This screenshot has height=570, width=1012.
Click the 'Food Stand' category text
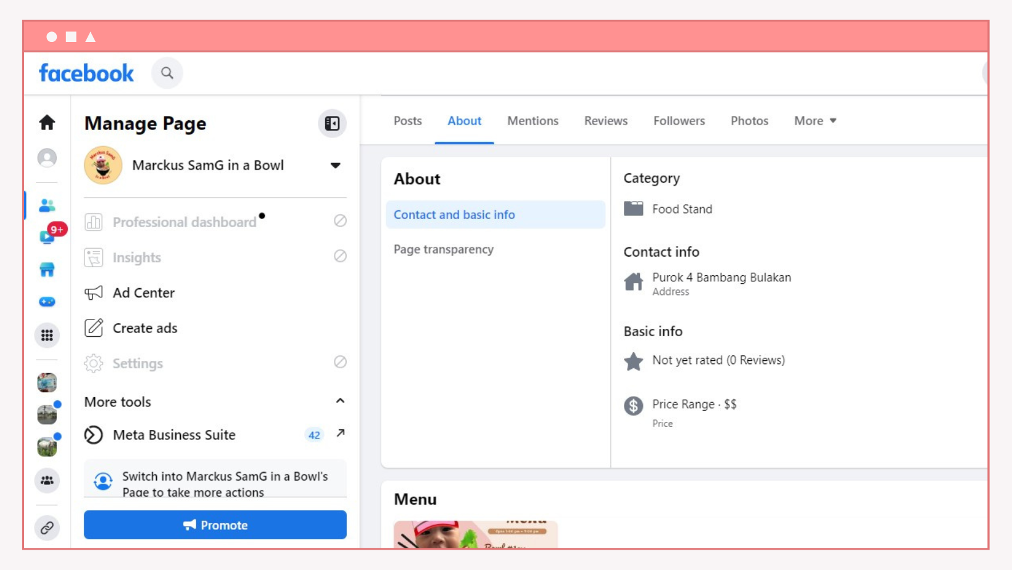point(682,209)
